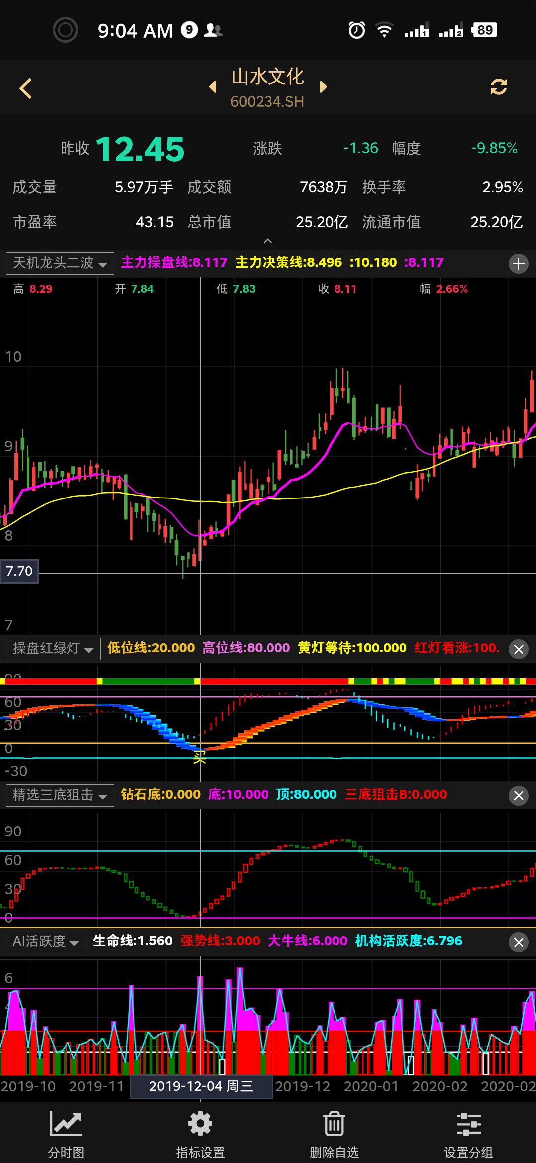Add indicator with plus icon
536x1163 pixels.
[518, 263]
